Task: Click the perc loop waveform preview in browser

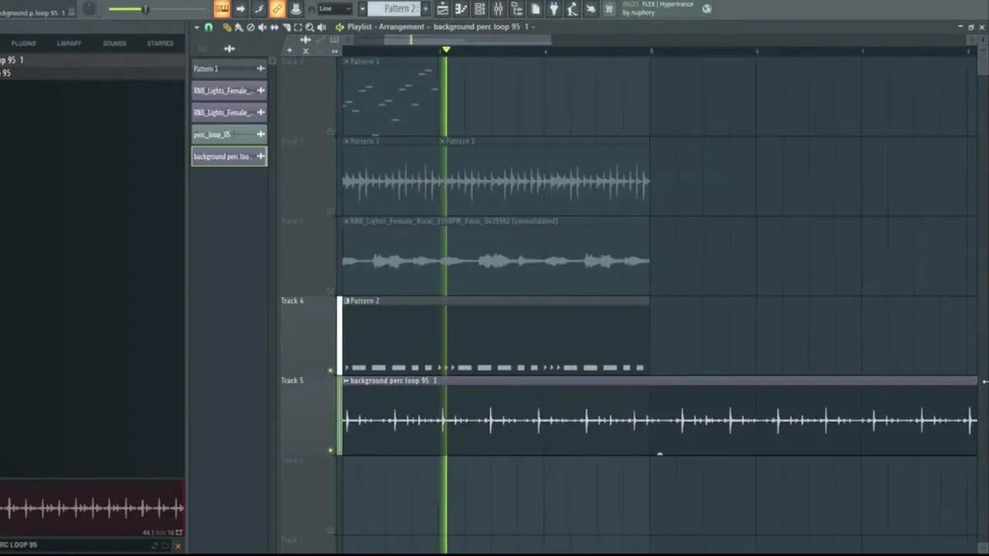Action: click(92, 507)
